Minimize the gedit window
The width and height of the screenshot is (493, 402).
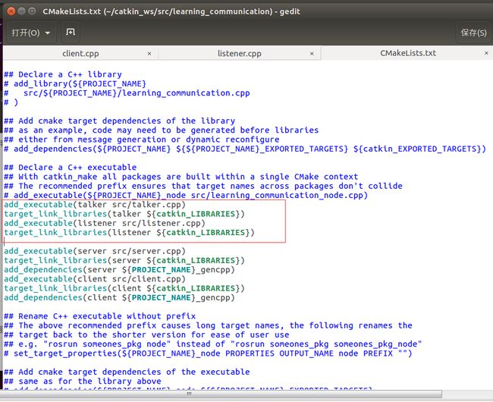(22, 11)
